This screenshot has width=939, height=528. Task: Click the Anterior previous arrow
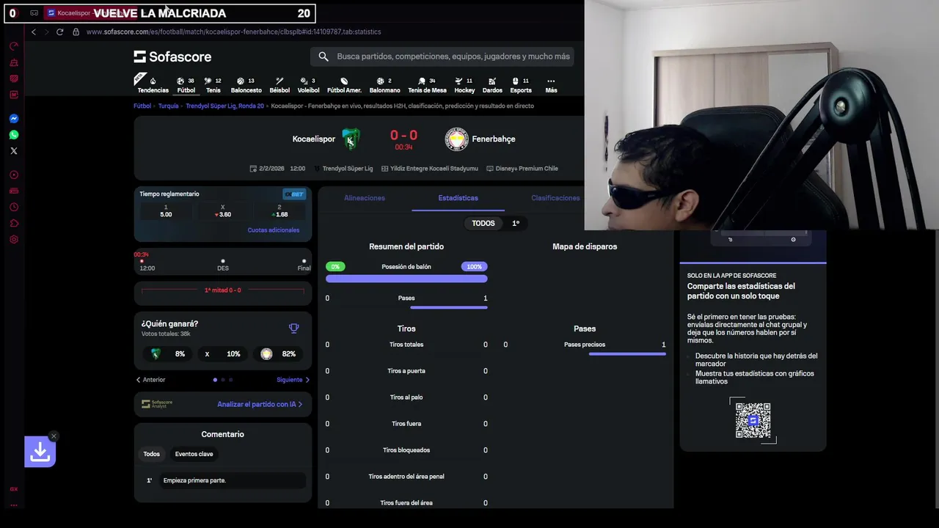coord(151,380)
